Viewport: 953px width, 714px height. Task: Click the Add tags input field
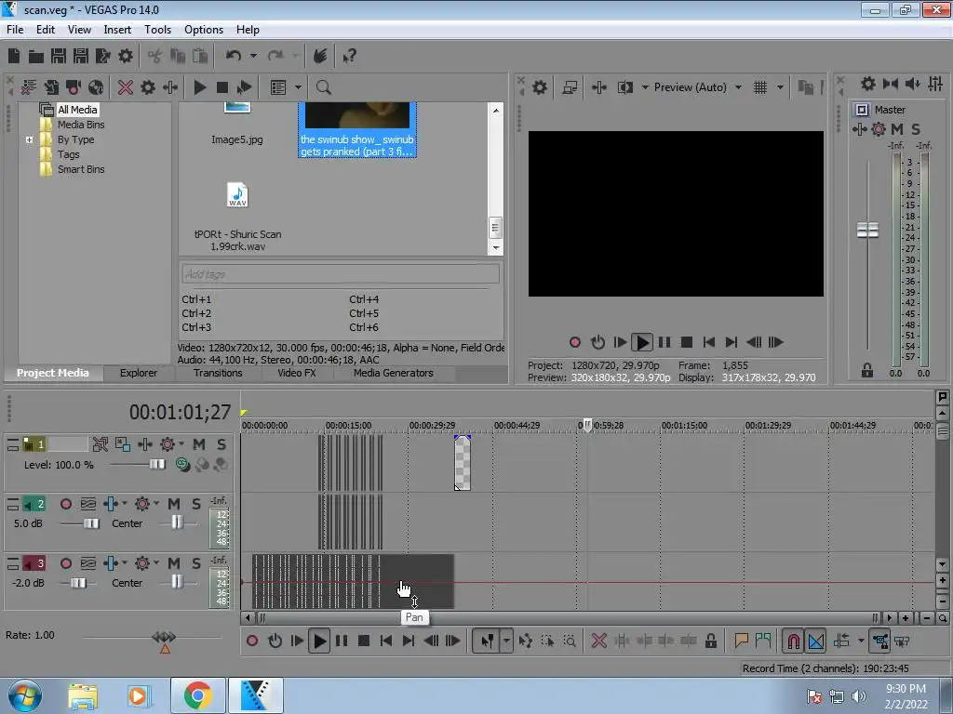341,274
